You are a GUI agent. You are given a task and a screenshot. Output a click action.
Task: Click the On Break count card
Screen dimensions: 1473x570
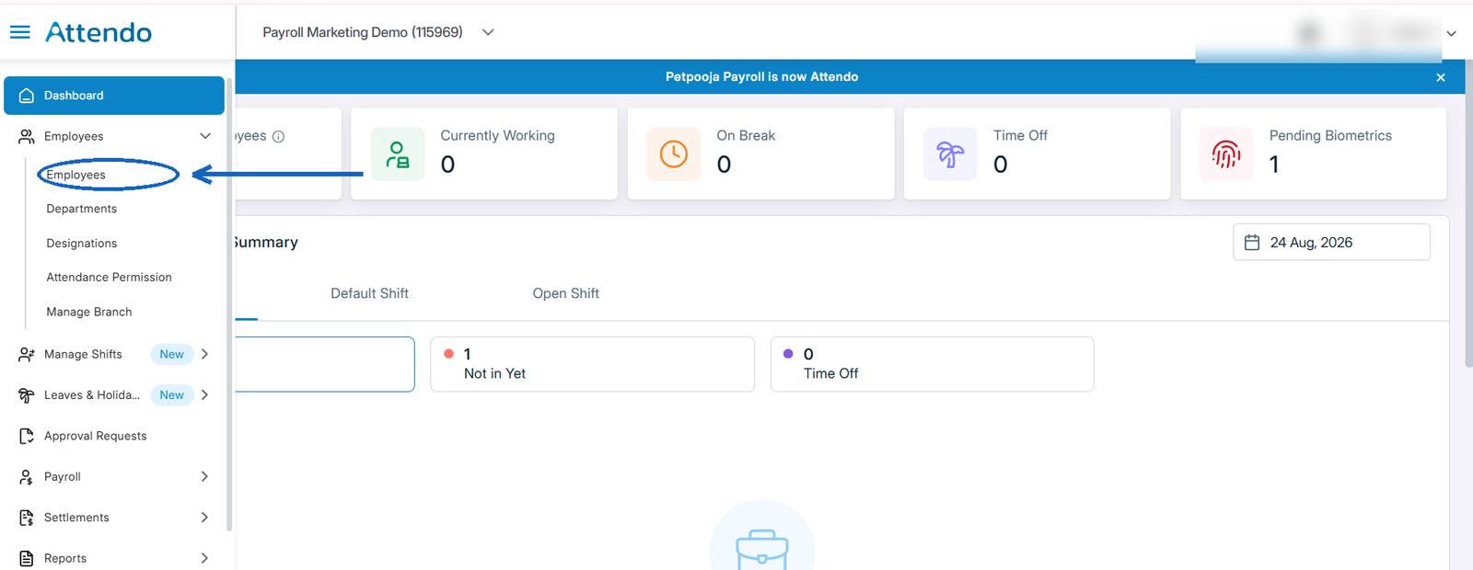(760, 154)
